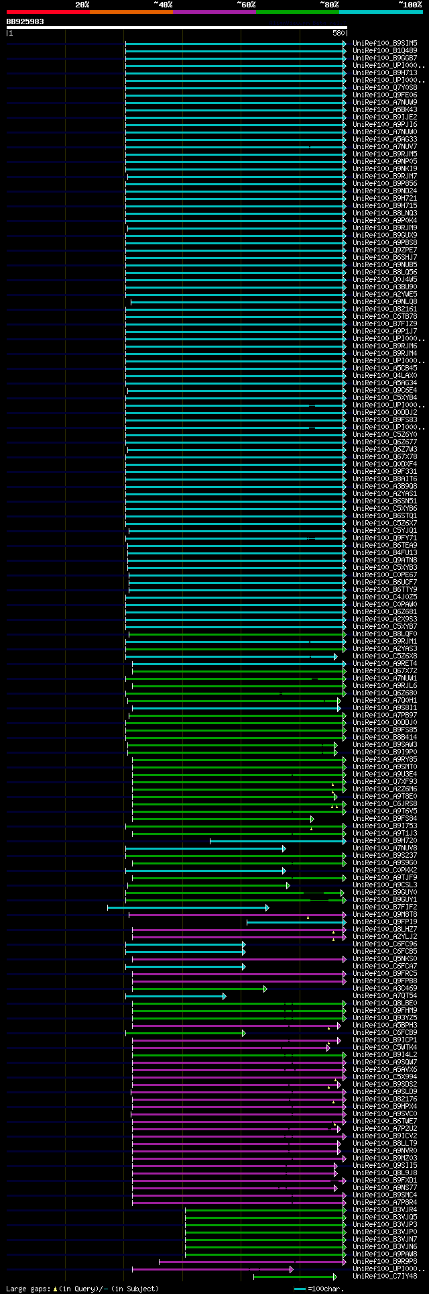Select the UniRef100_Q9FPI9 label
The image size is (429, 1294).
click(385, 922)
